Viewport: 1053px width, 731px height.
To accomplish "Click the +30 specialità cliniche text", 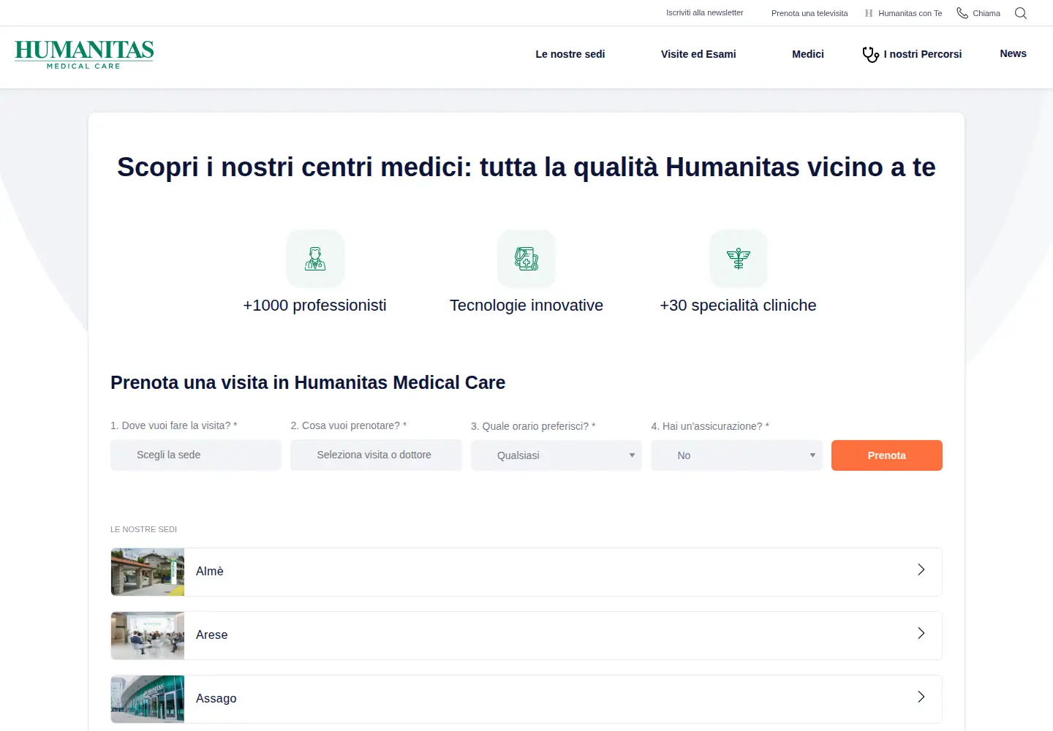I will click(x=738, y=306).
